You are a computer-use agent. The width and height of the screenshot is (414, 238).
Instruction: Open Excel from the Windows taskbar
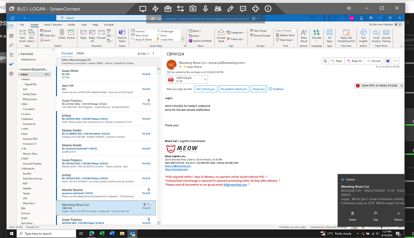pyautogui.click(x=102, y=233)
